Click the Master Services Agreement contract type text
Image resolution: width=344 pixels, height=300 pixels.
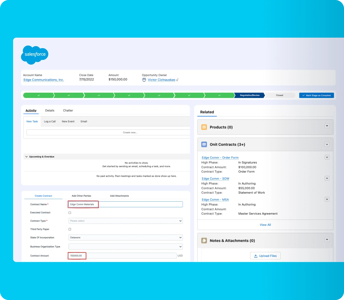(x=258, y=214)
